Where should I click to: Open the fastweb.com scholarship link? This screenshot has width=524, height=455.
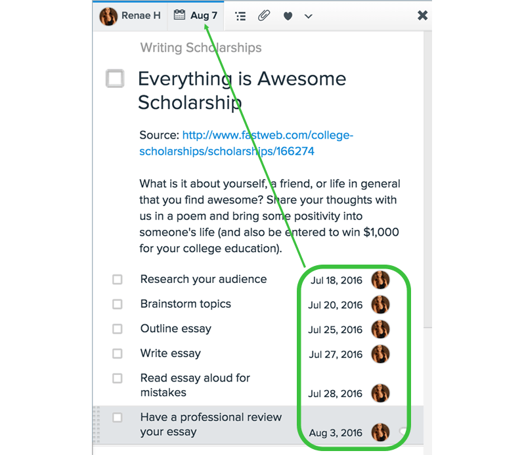click(x=246, y=143)
